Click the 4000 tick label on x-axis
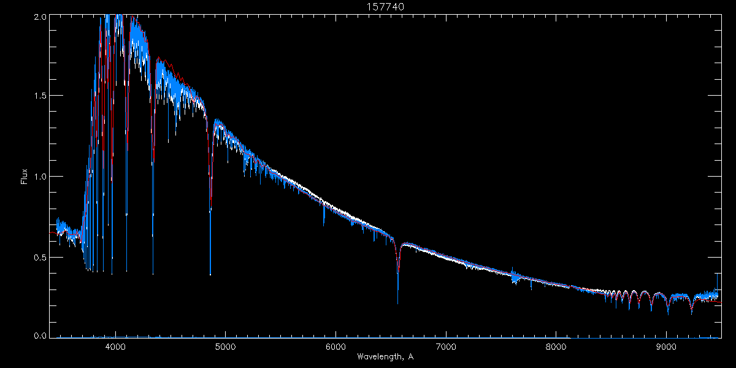736x368 pixels. pos(115,347)
